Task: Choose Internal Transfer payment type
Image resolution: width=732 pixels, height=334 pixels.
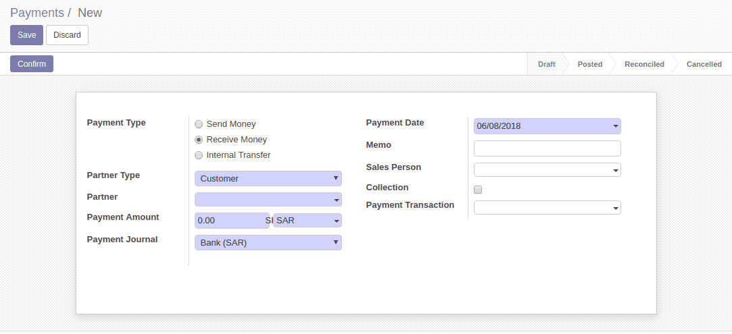Action: tap(199, 155)
